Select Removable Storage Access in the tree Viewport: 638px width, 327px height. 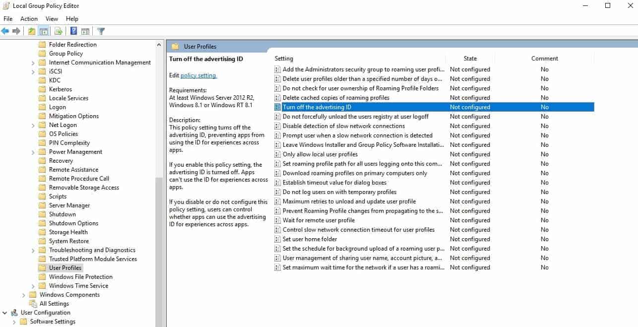[84, 188]
